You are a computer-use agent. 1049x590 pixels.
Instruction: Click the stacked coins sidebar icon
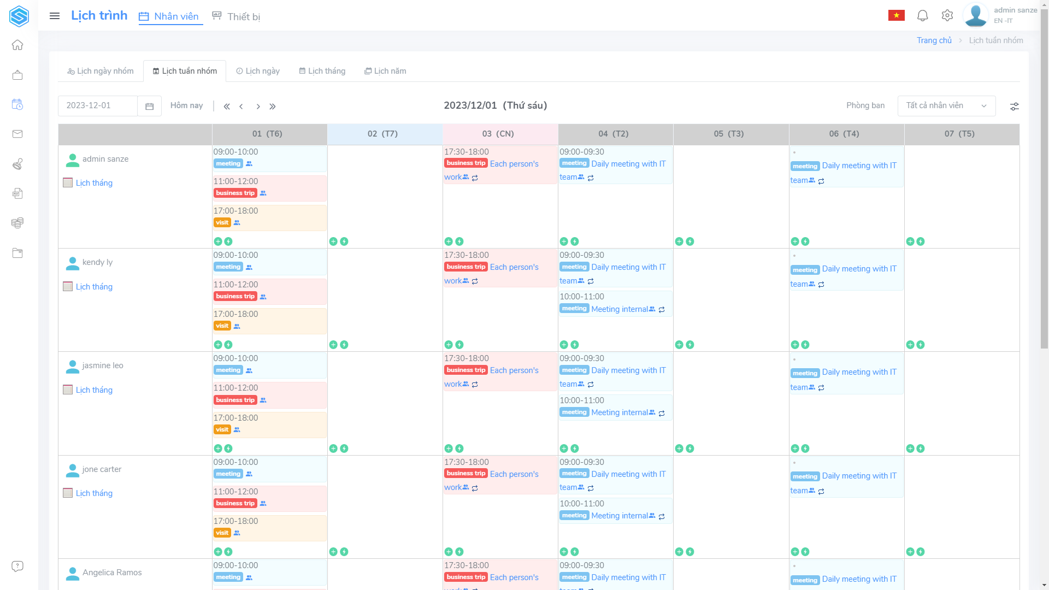tap(17, 223)
